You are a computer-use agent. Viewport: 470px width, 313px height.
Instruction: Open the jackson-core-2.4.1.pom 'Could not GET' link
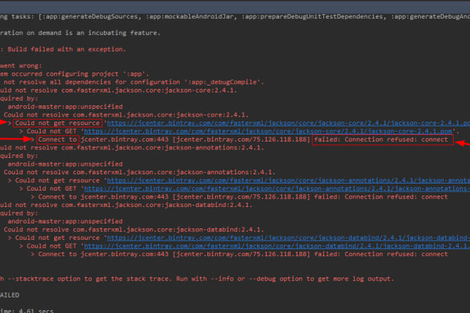click(x=268, y=131)
